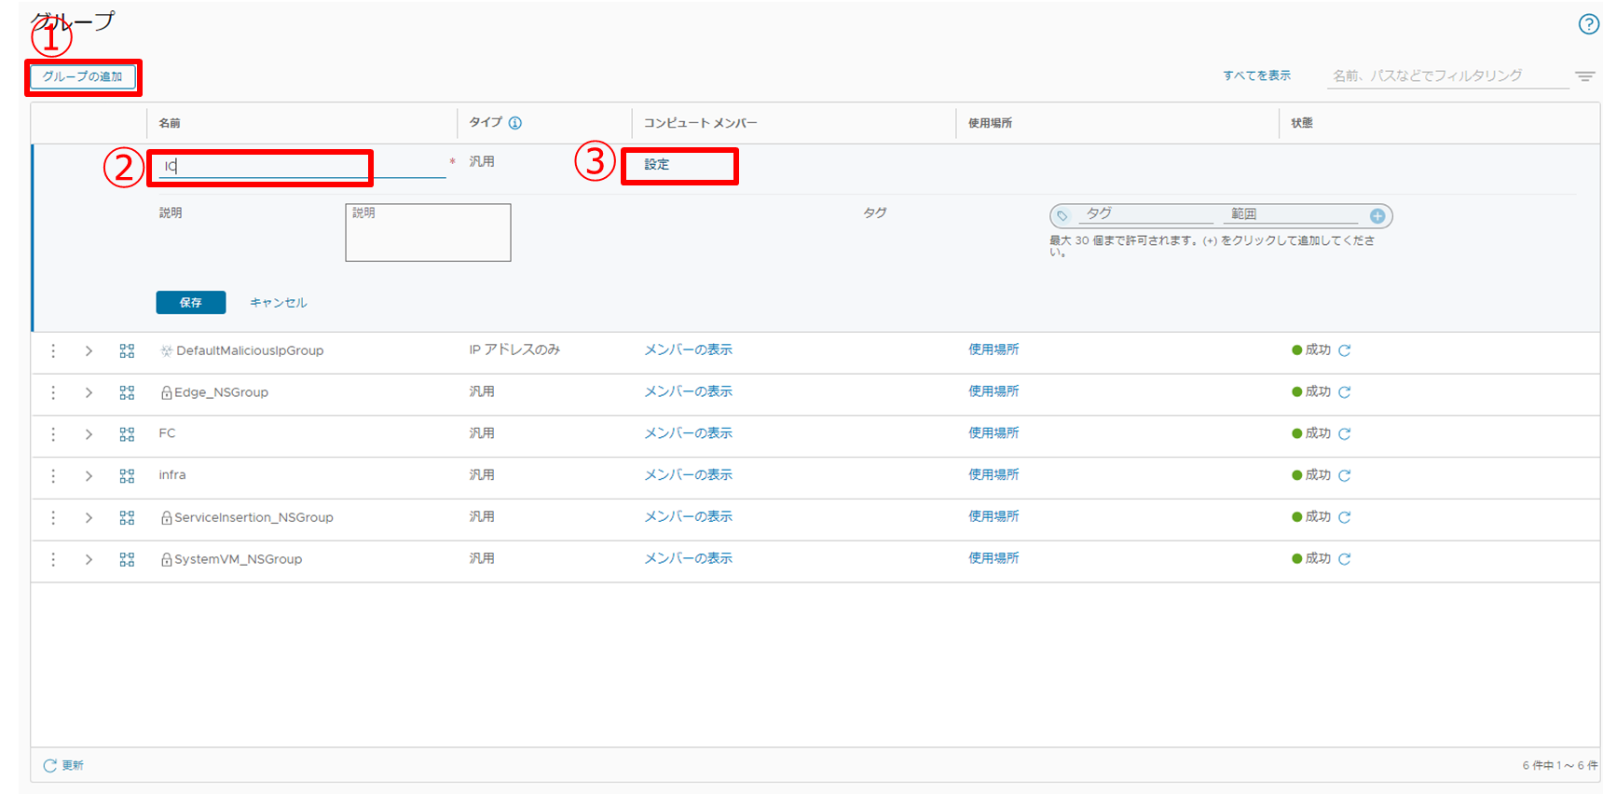Open メンバーの表示 for infra group
This screenshot has width=1603, height=794.
[688, 475]
